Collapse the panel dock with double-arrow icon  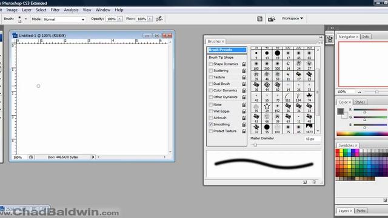(332, 28)
